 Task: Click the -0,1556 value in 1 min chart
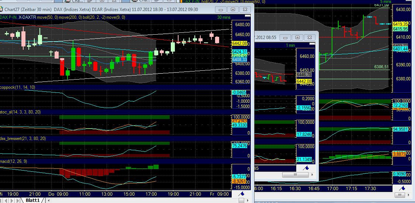304,108
